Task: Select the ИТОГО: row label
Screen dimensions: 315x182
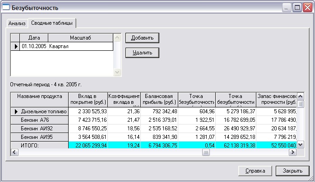Action: [40, 145]
